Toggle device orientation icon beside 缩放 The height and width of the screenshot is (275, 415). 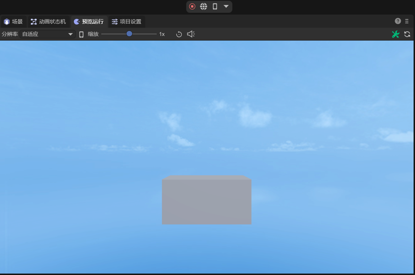tap(81, 35)
